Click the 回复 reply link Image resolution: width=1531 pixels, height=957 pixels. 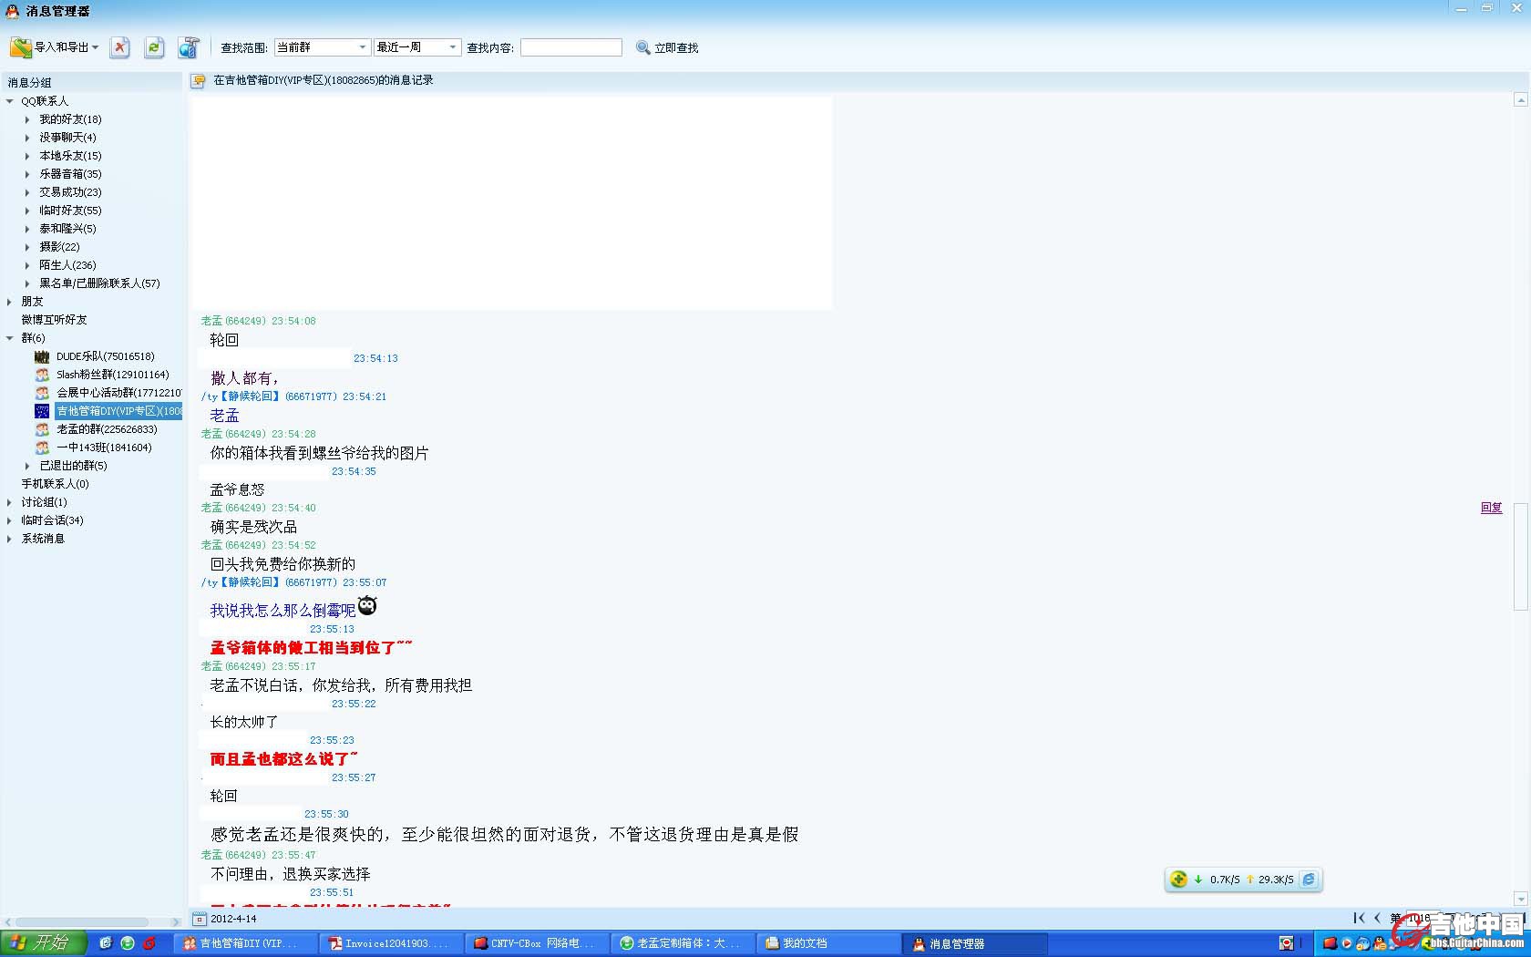click(1491, 508)
